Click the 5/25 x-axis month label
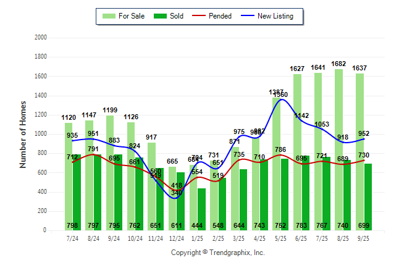This screenshot has height=268, width=399. [x=280, y=238]
